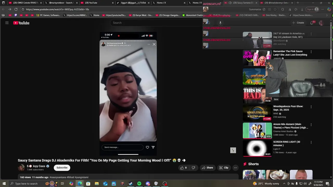Screen dimensions: 333x187
Task: Open SCREEN RING LIGHT video thumbnail
Action: [257, 148]
